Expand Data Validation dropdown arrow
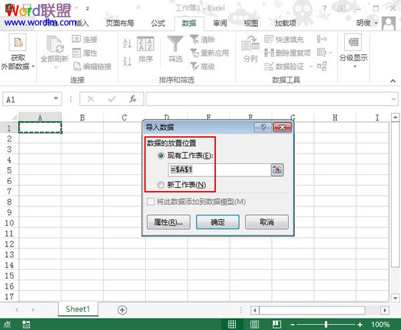 (311, 66)
